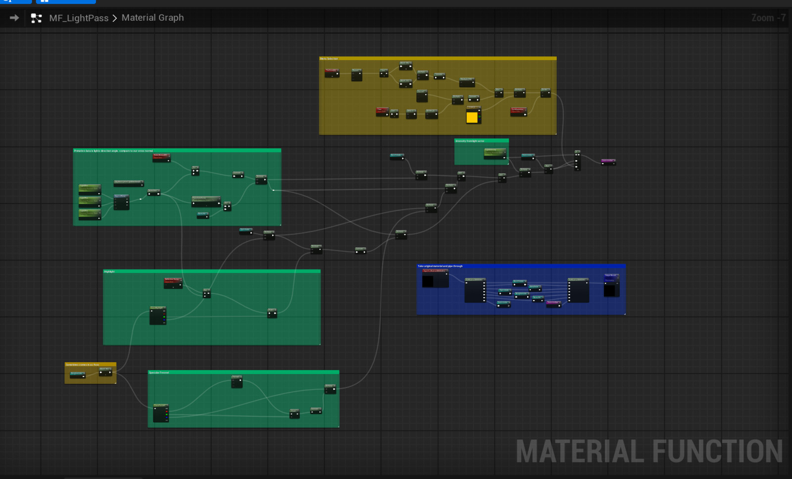The width and height of the screenshot is (792, 479).
Task: Select the Output Result node in blue comment
Action: point(611,285)
